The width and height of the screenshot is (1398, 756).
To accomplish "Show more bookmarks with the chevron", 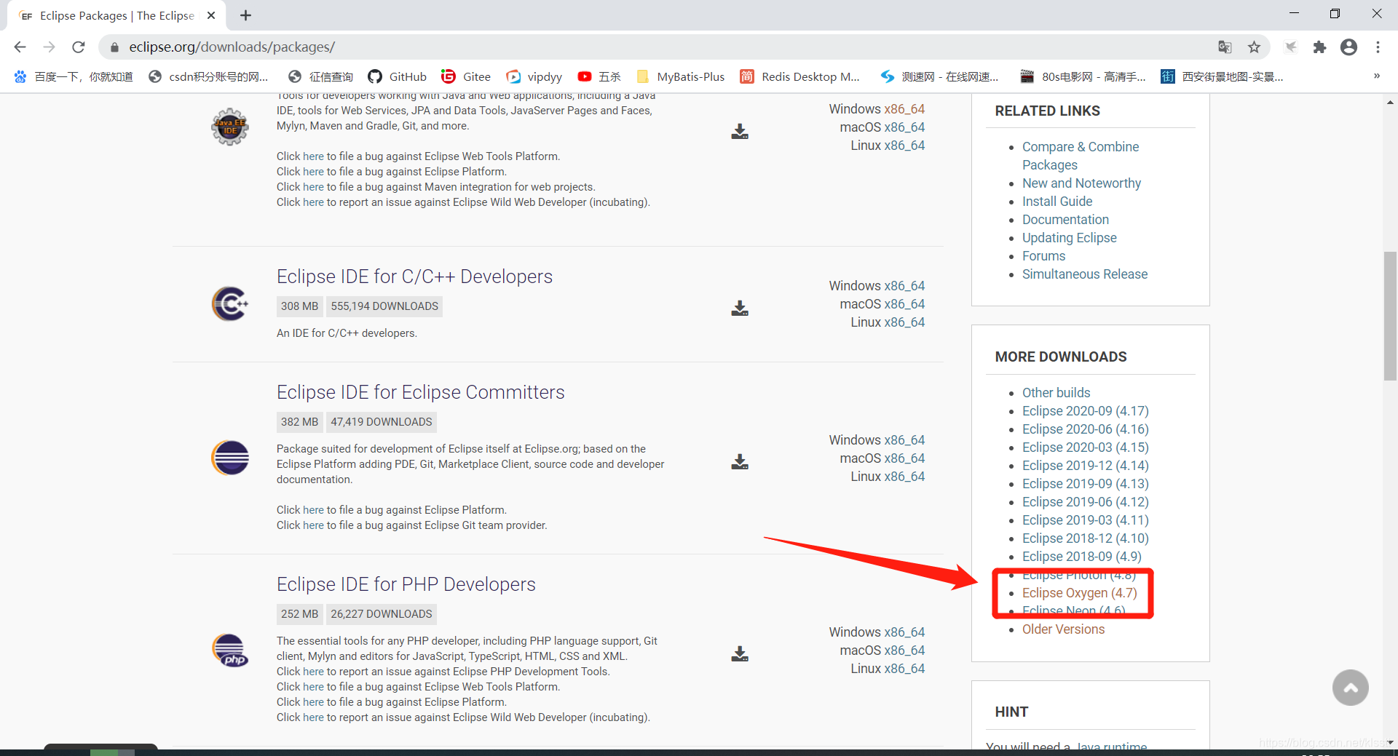I will (1377, 76).
